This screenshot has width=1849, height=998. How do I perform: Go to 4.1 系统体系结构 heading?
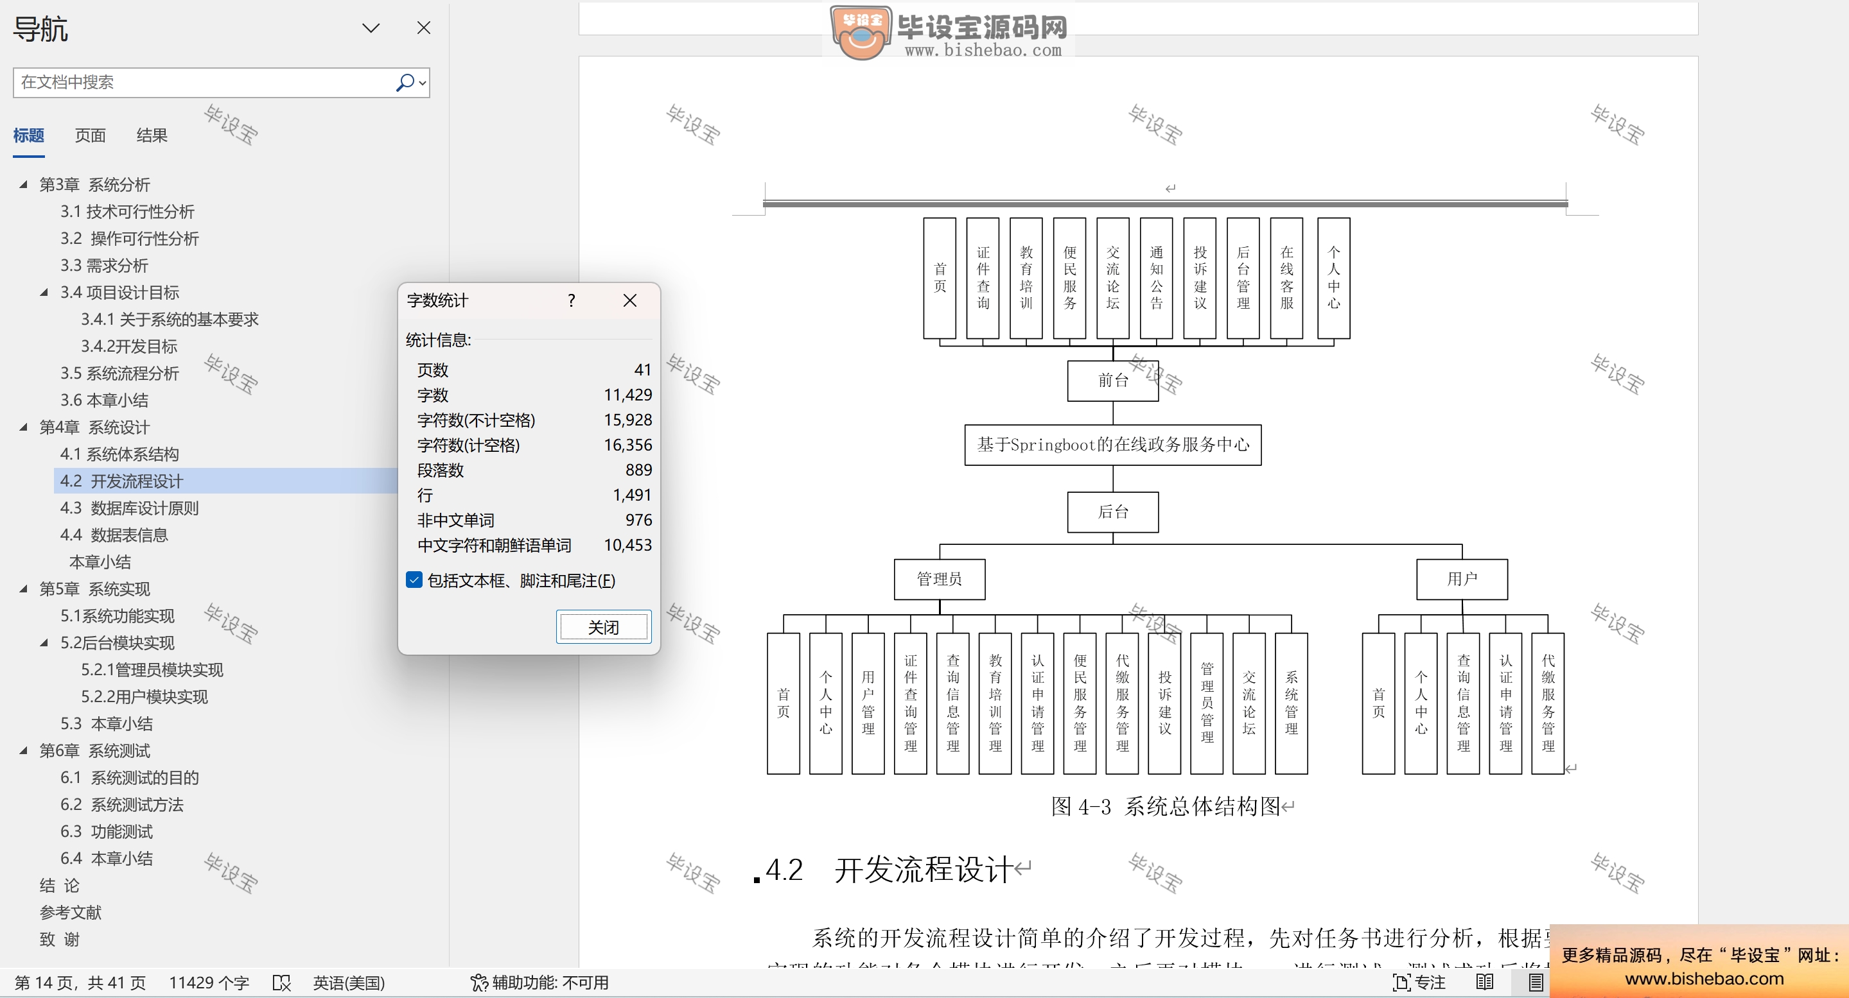pyautogui.click(x=120, y=454)
